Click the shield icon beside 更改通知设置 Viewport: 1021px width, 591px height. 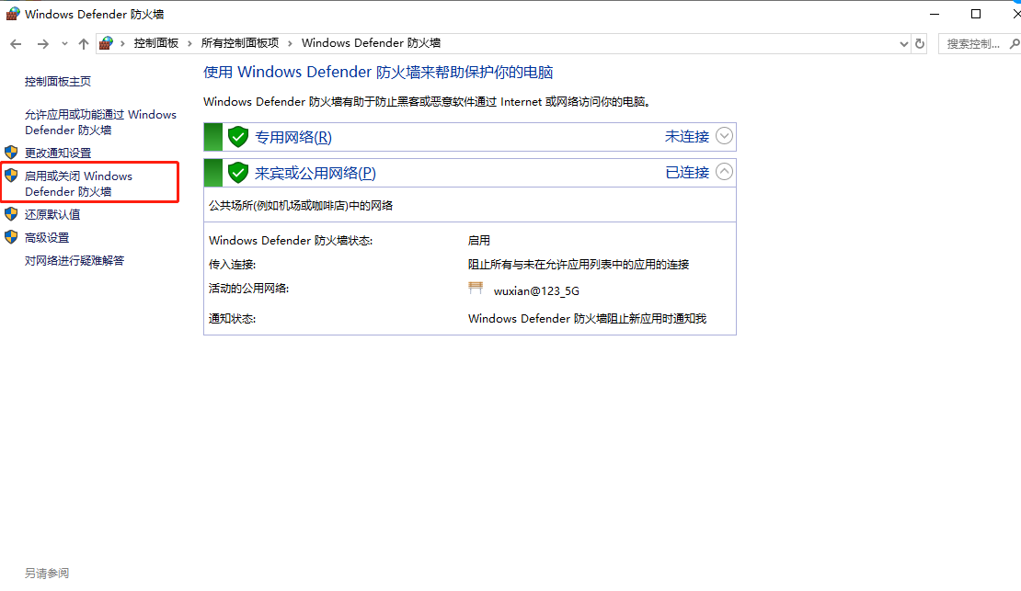[x=10, y=153]
